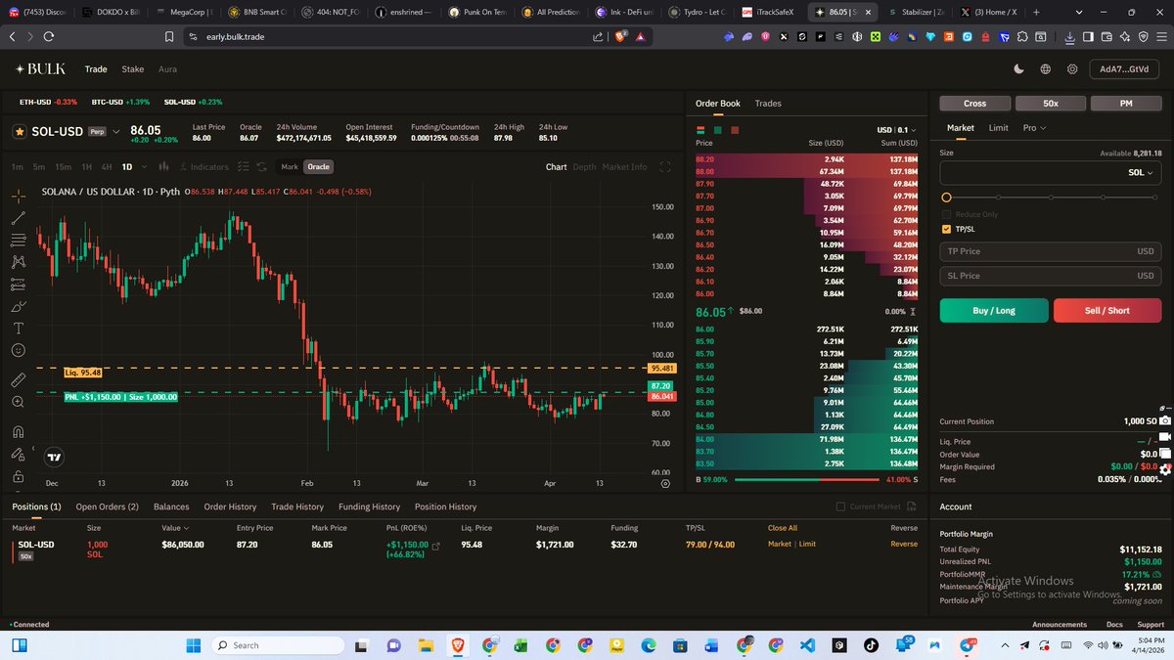The width and height of the screenshot is (1174, 660).
Task: Open the SOL size unit dropdown
Action: [1141, 173]
